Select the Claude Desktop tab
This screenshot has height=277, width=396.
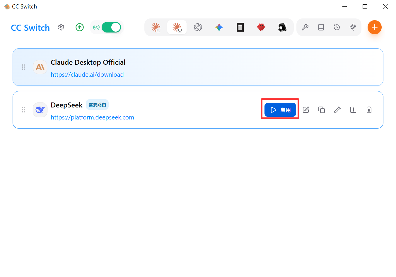click(177, 27)
